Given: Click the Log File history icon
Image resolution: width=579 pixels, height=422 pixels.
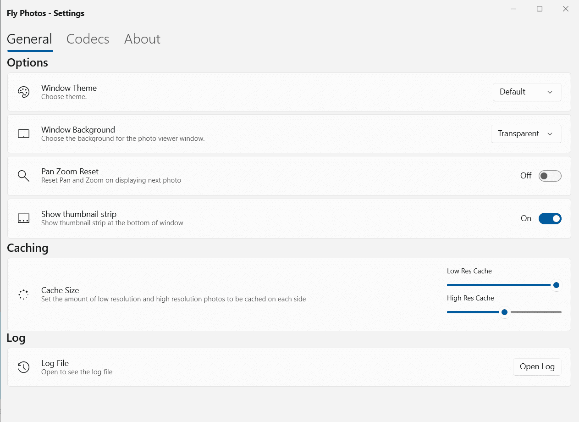Looking at the screenshot, I should 23,367.
